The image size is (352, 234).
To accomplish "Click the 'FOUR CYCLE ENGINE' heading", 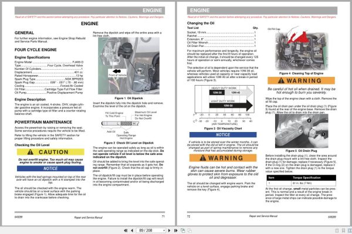I will (x=36, y=50).
